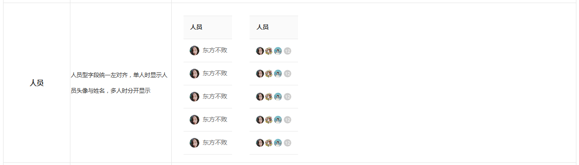Click the 东方不败 avatar in the first row
Screen dimensions: 579x165
pyautogui.click(x=194, y=51)
